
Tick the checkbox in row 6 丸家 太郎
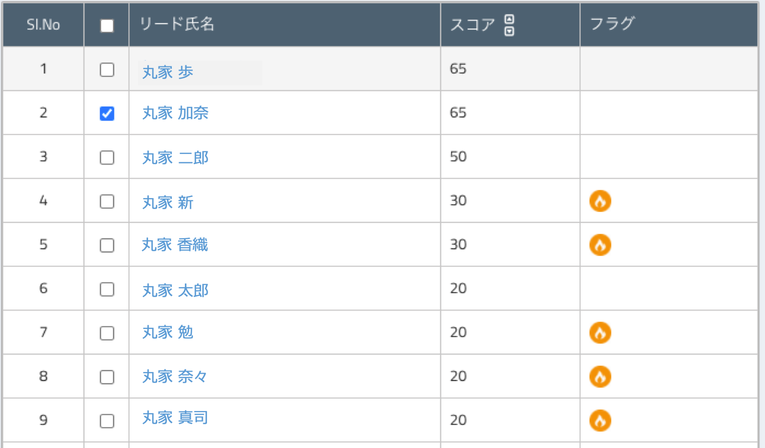tap(107, 289)
